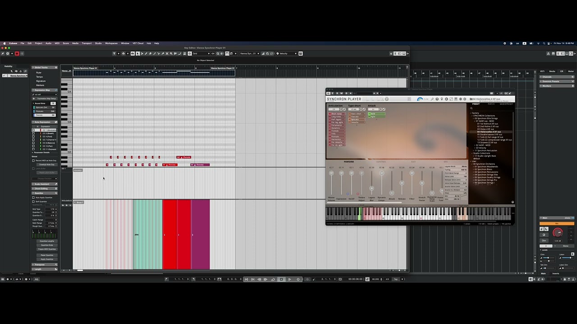Switch to MIX tab in Synchron Player
The height and width of the screenshot is (324, 577).
[446, 162]
